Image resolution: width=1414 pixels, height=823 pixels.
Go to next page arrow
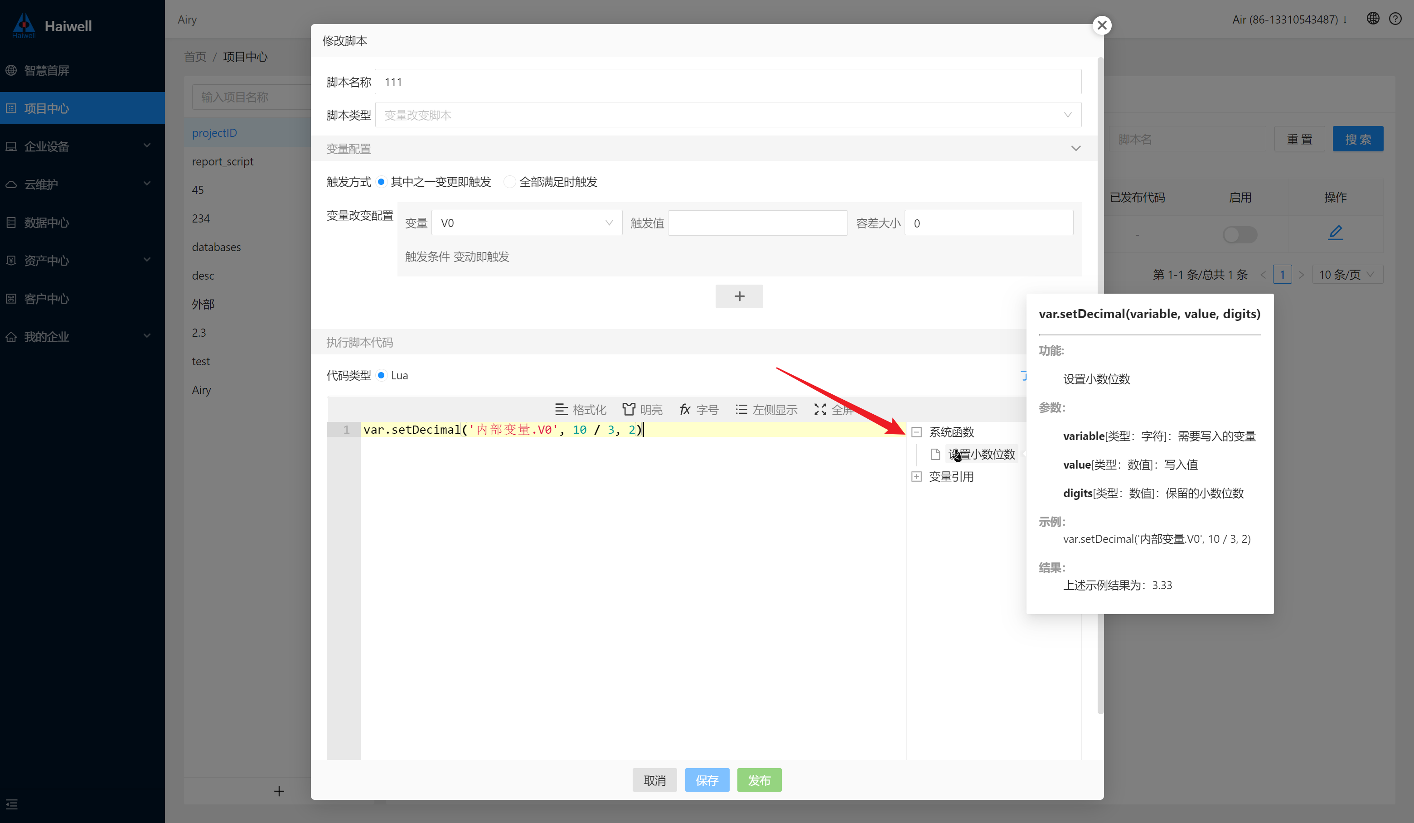pyautogui.click(x=1301, y=274)
